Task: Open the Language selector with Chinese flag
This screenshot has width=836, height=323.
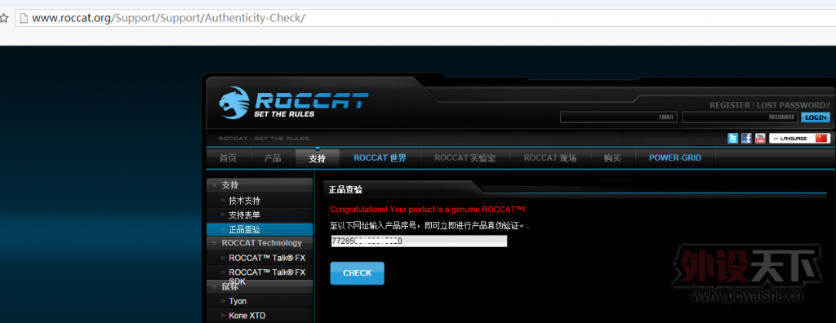Action: point(799,139)
